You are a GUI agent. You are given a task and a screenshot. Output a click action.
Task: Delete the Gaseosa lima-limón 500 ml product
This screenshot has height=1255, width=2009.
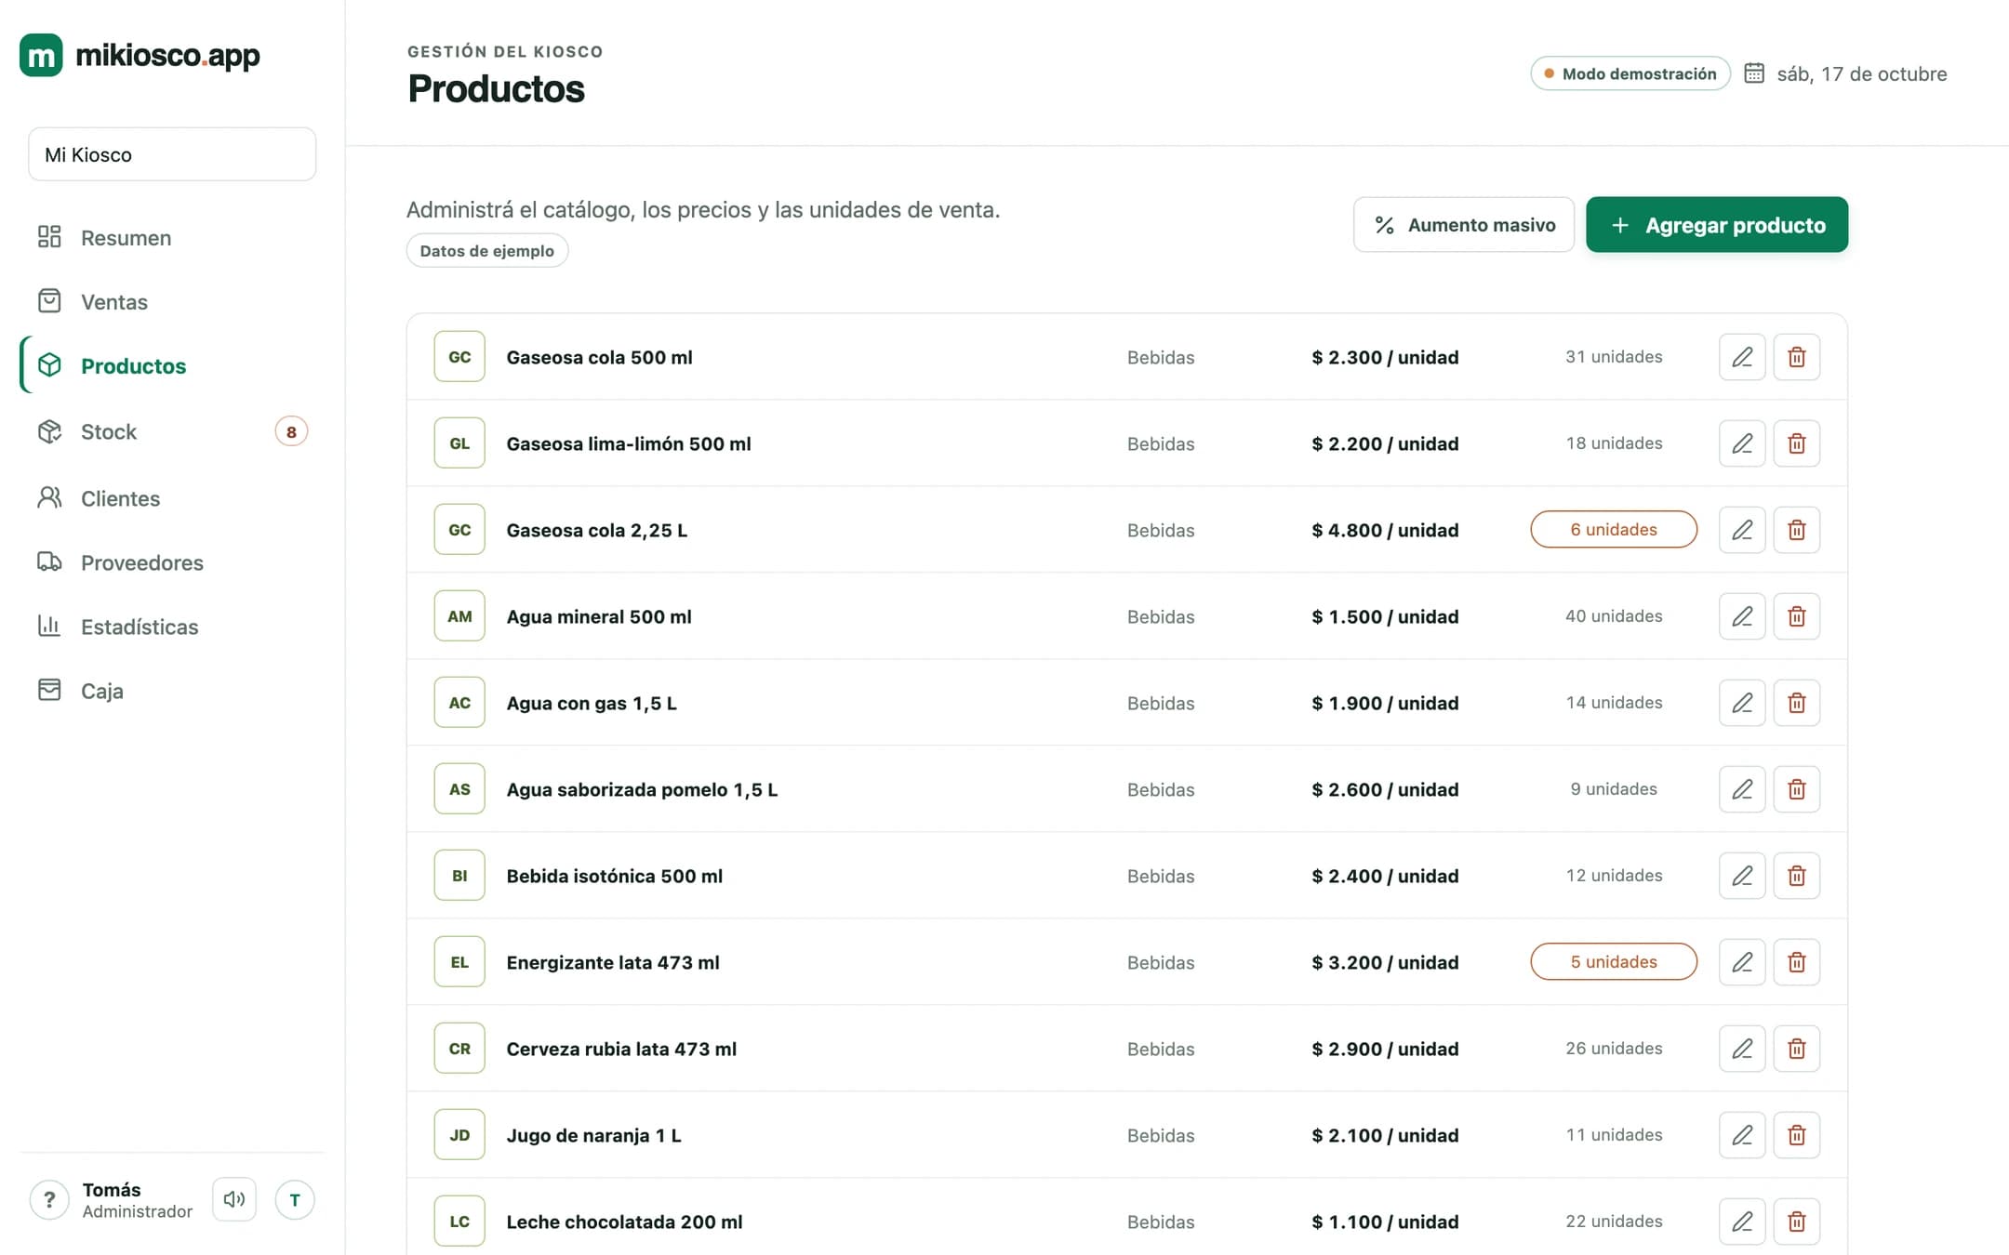pos(1797,443)
